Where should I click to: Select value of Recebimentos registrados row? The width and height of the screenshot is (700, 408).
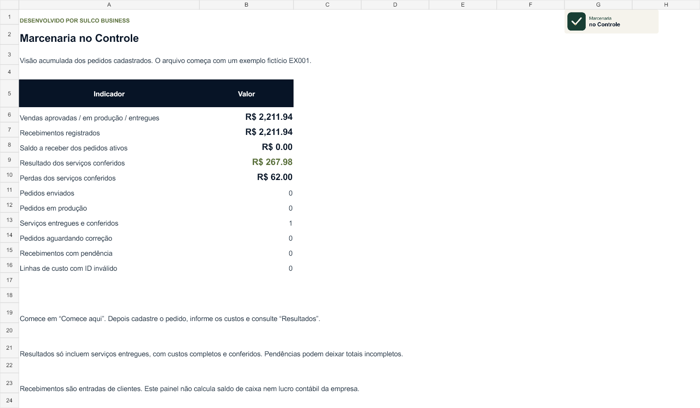[x=247, y=130]
